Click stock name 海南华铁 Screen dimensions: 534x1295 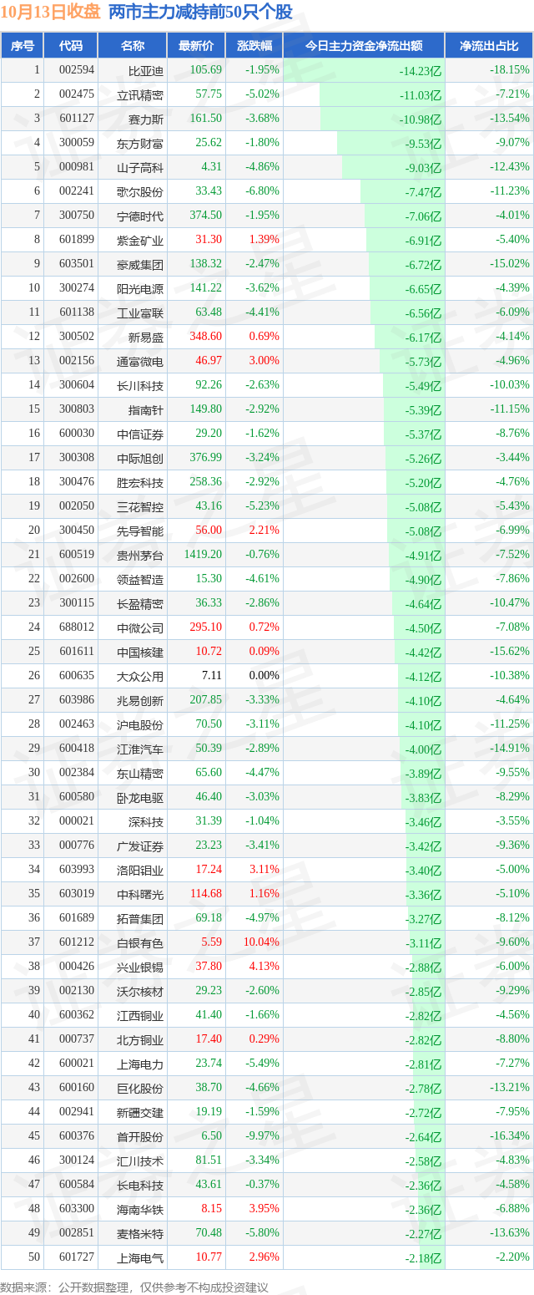[140, 1210]
